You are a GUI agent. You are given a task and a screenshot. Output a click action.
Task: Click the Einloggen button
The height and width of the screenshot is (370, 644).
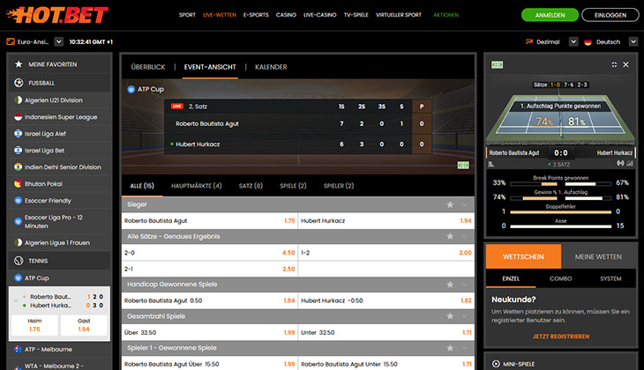point(610,15)
